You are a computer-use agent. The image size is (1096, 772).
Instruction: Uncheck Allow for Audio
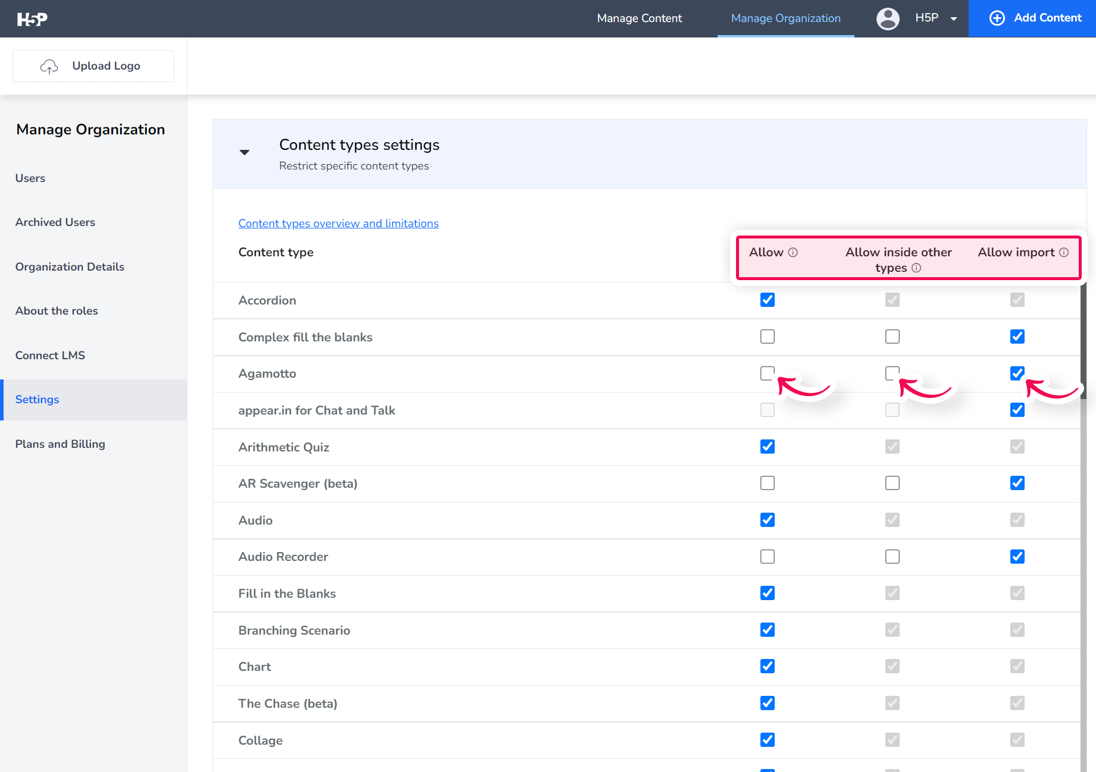click(x=768, y=520)
